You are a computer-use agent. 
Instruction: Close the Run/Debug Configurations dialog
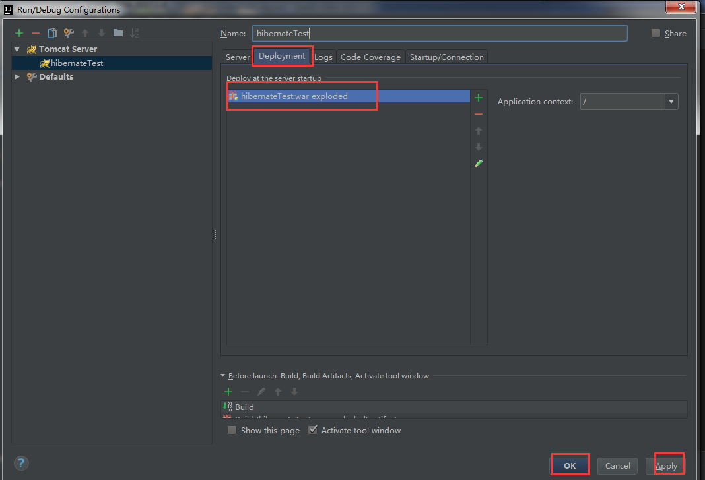(681, 7)
